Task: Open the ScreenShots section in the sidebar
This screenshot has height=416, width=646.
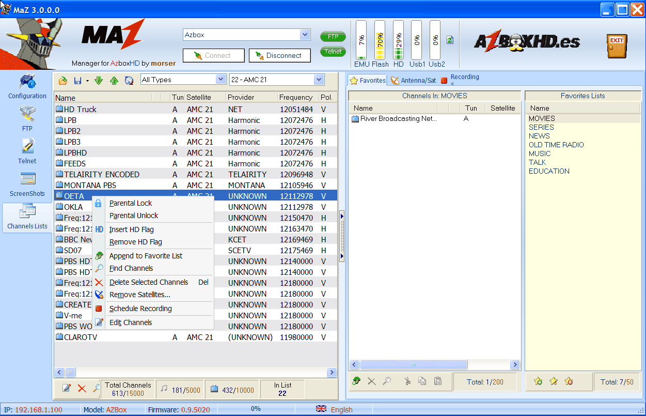Action: [27, 184]
